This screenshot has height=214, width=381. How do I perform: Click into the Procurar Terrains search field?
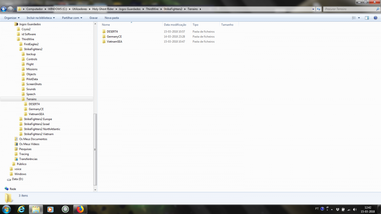pos(350,9)
